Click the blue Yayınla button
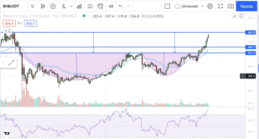The height and width of the screenshot is (139, 259). point(246,6)
